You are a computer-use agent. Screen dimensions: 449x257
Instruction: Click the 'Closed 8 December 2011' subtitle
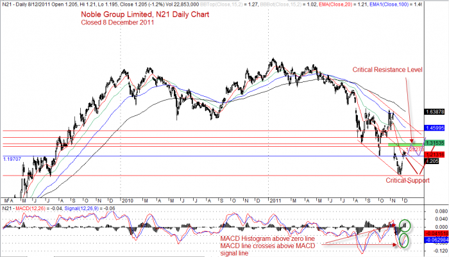click(x=117, y=22)
